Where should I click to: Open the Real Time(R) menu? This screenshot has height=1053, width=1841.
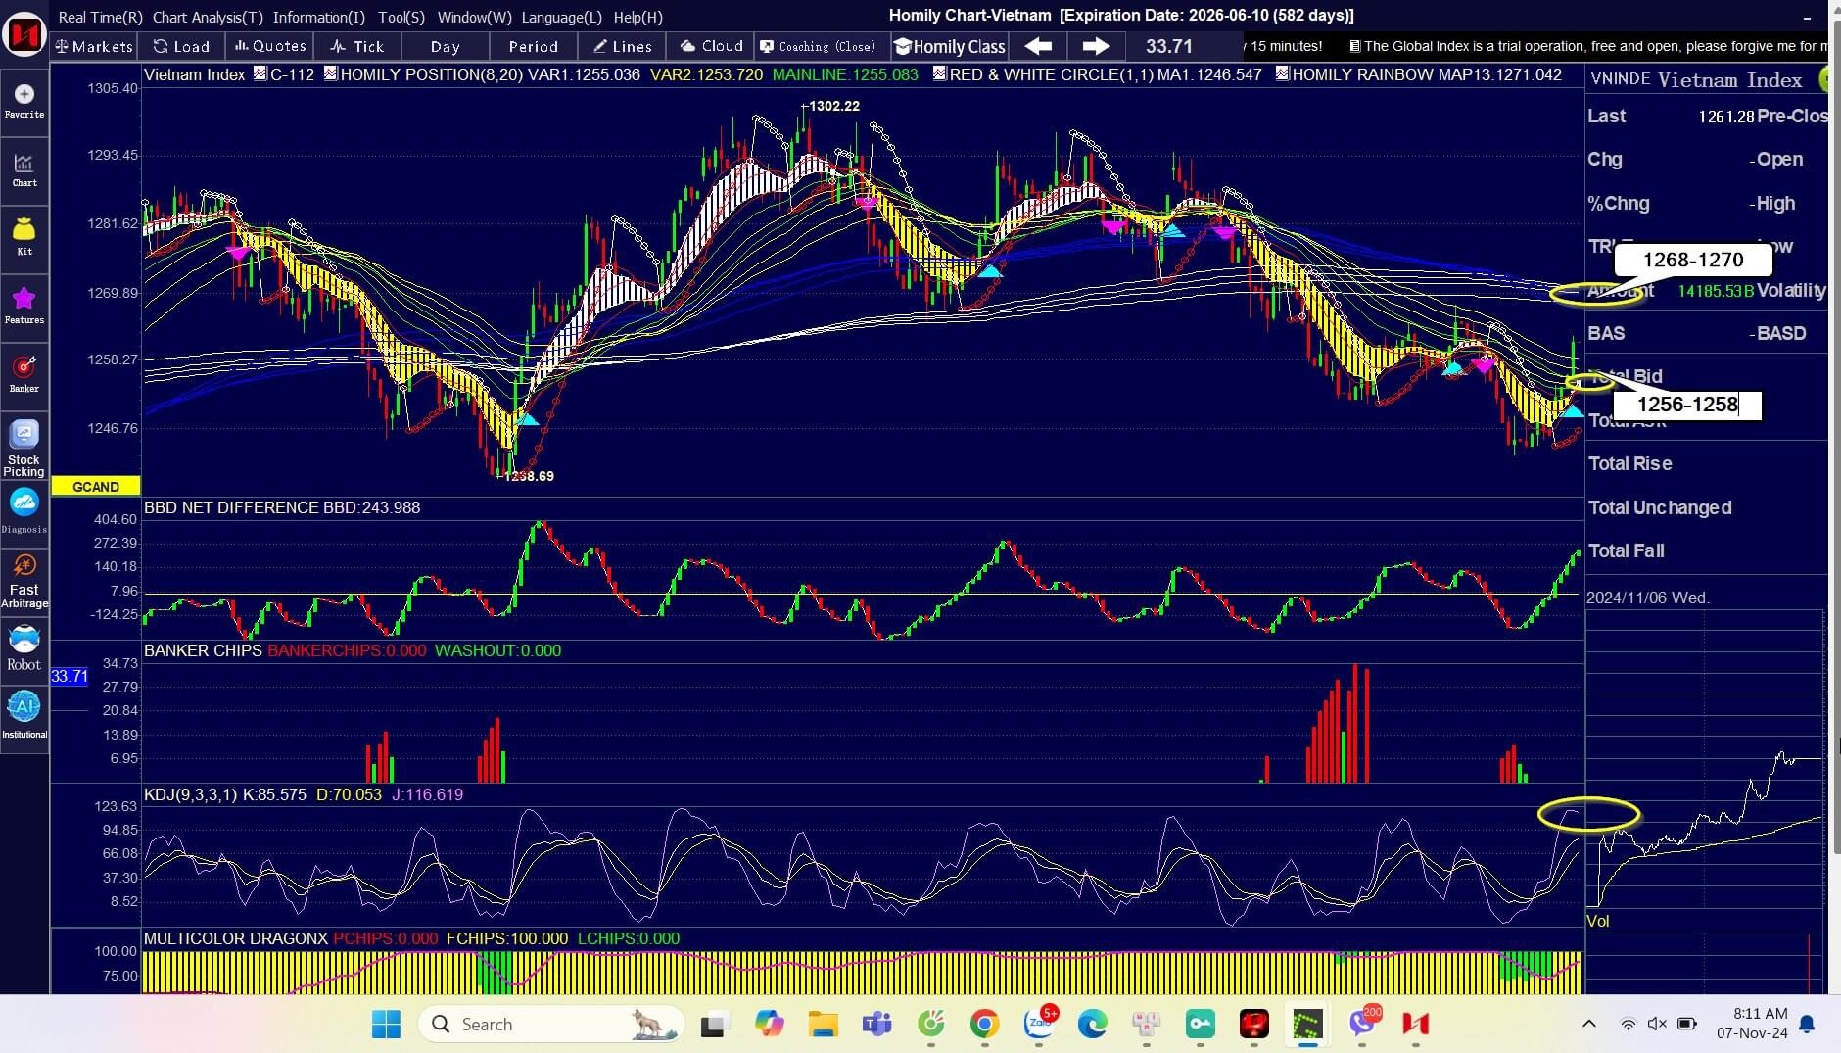100,17
